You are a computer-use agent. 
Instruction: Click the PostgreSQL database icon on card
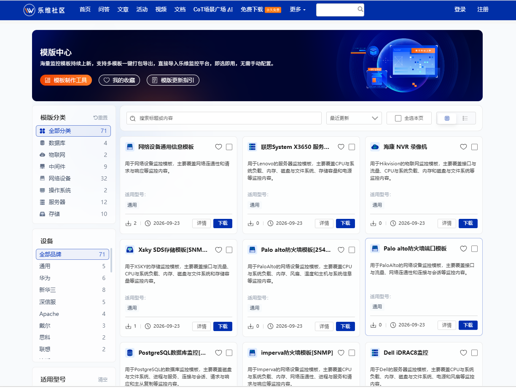pos(130,353)
